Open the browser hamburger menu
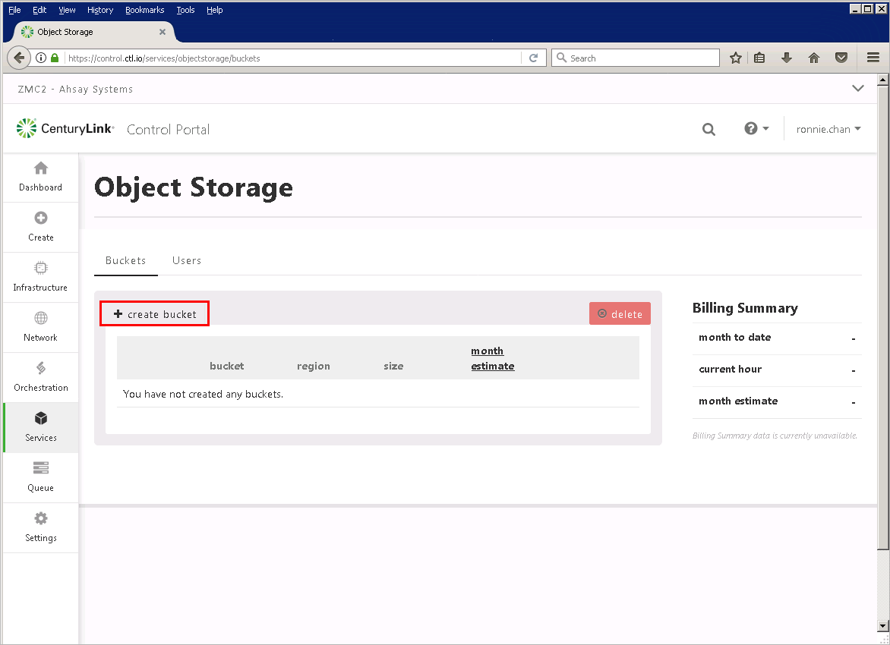890x645 pixels. click(x=873, y=58)
